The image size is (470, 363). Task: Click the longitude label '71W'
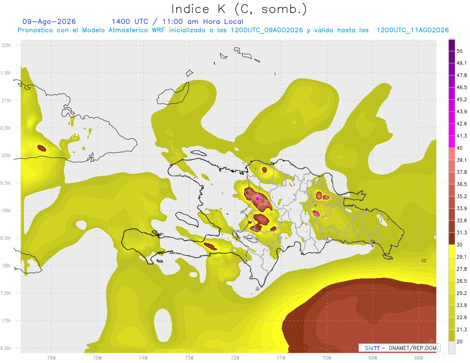point(281,358)
